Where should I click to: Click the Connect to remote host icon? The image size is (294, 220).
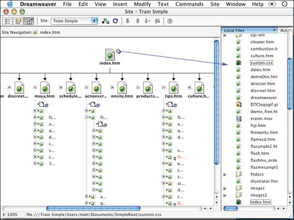[105, 21]
